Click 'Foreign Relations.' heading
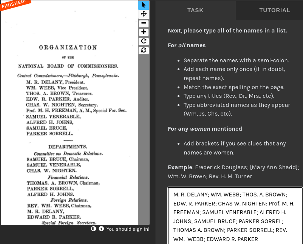This screenshot has width=303, height=244. pyautogui.click(x=69, y=200)
